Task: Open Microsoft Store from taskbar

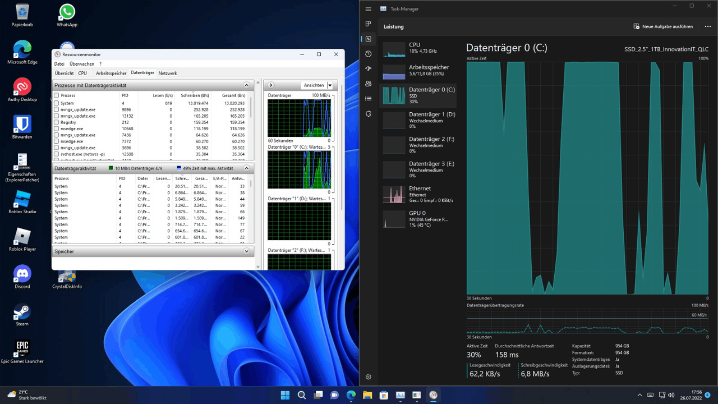Action: [x=384, y=395]
